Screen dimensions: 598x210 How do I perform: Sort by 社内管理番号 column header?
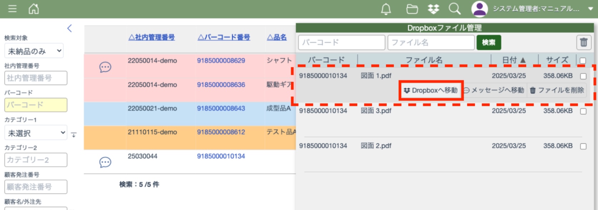(x=152, y=37)
